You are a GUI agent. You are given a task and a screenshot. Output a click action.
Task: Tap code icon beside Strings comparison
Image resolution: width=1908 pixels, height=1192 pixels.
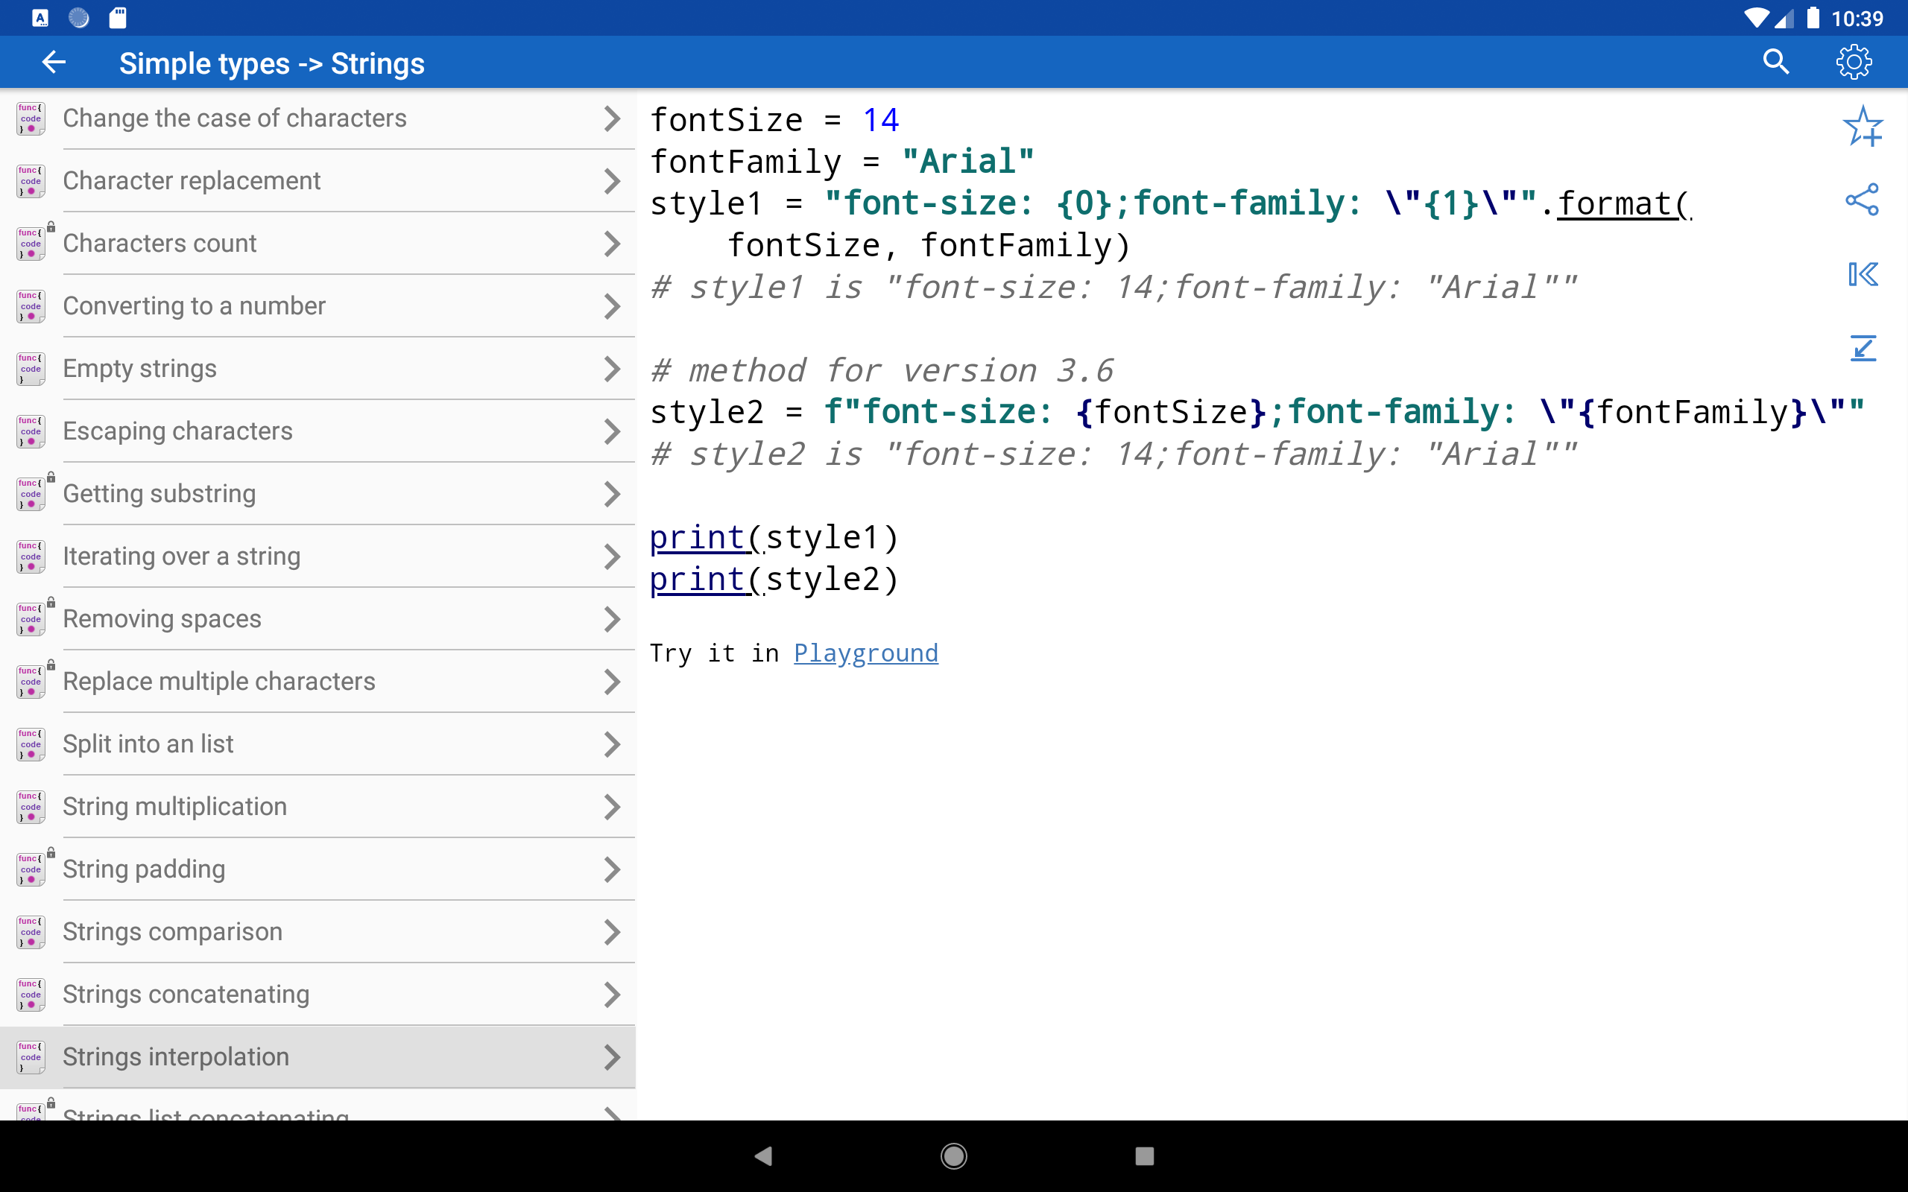tap(31, 932)
